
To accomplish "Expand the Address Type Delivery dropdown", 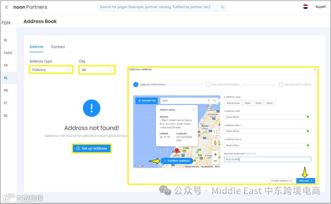I will 51,70.
